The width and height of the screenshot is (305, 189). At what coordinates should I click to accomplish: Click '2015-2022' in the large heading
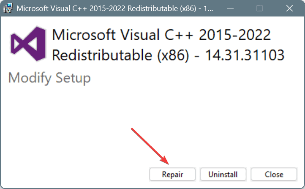tap(235, 35)
